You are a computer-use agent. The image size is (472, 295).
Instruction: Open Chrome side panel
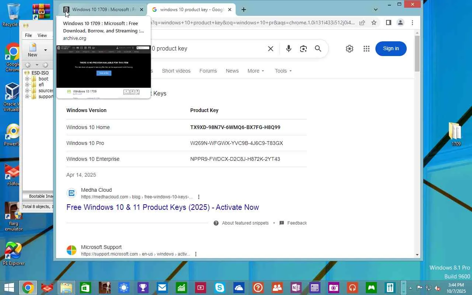pyautogui.click(x=388, y=22)
